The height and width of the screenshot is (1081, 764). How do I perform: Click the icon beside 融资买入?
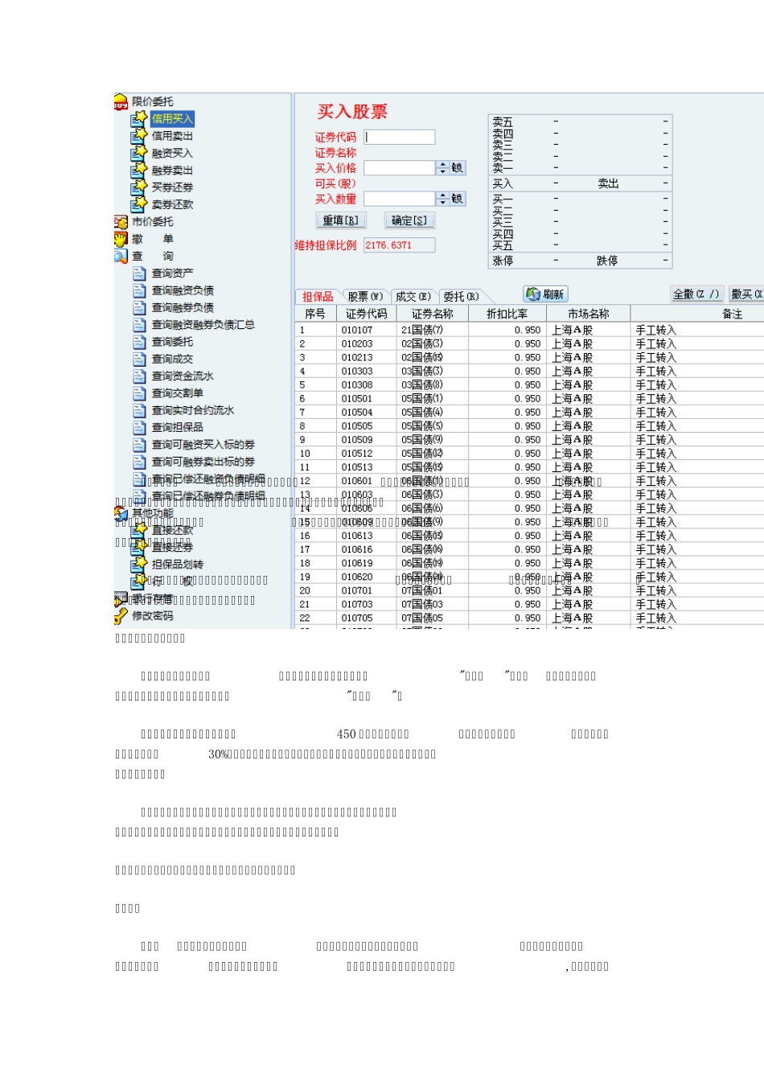pos(139,153)
